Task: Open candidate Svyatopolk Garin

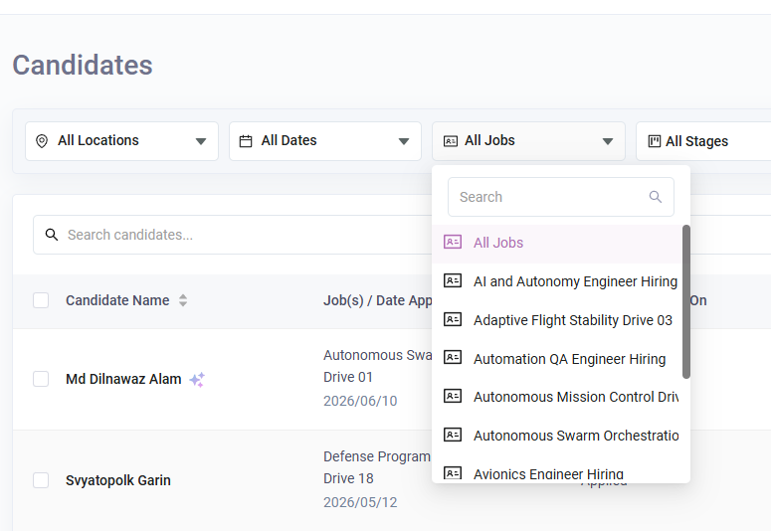Action: pos(118,480)
